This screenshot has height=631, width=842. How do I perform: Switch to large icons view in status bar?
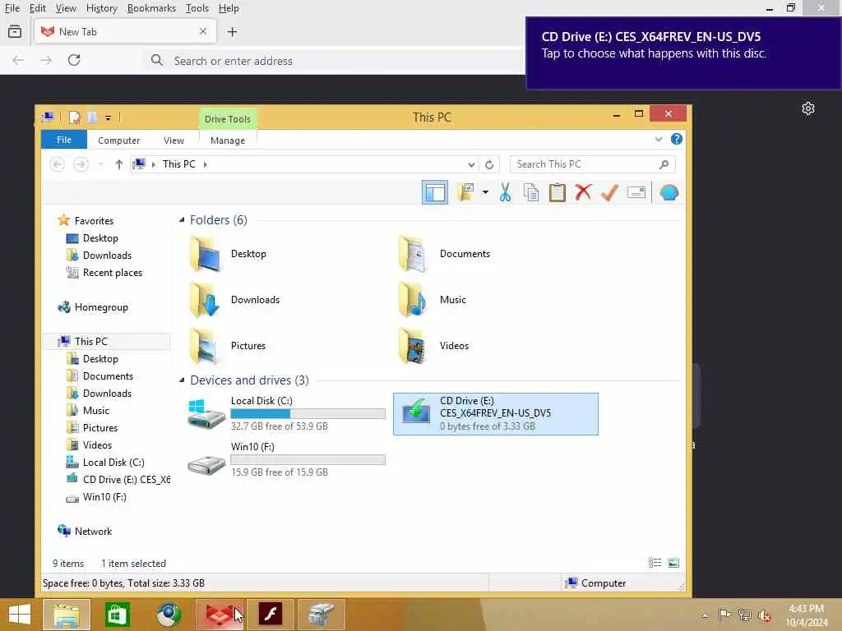tap(673, 563)
